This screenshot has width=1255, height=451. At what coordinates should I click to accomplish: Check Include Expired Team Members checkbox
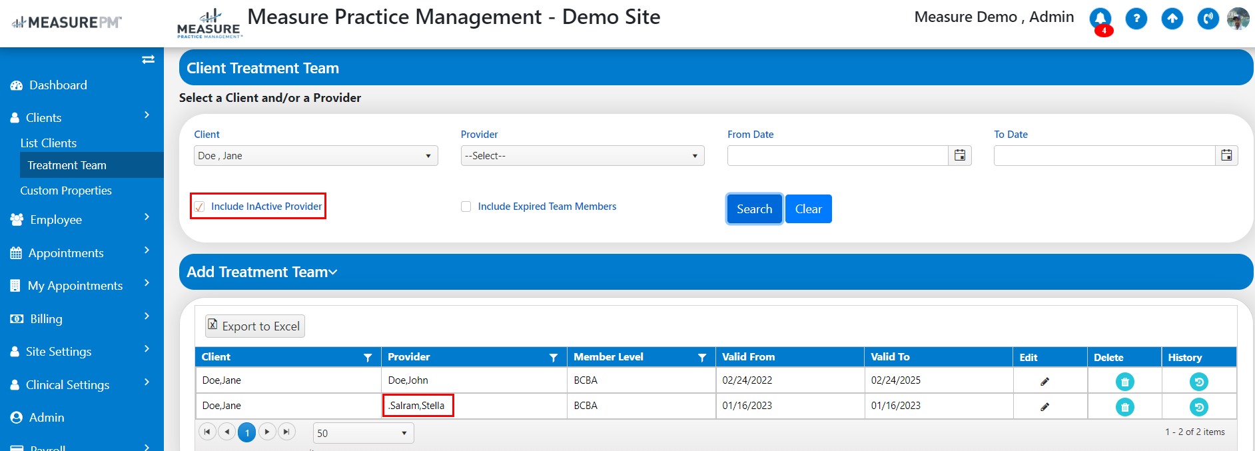[x=466, y=207]
